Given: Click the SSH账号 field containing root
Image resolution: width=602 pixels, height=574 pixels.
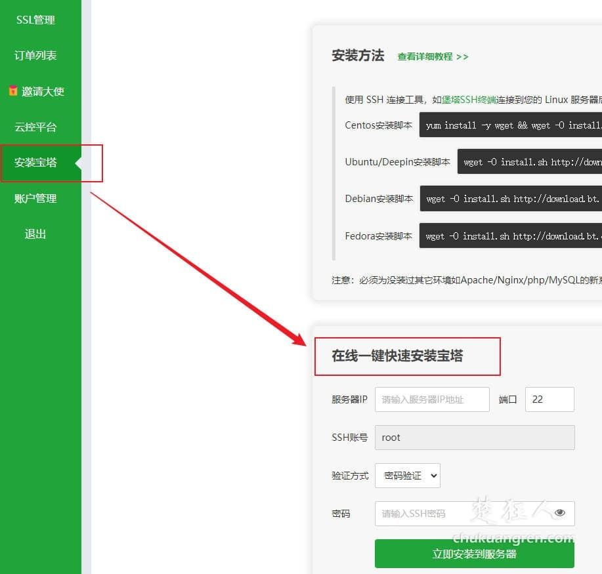Looking at the screenshot, I should [x=474, y=437].
